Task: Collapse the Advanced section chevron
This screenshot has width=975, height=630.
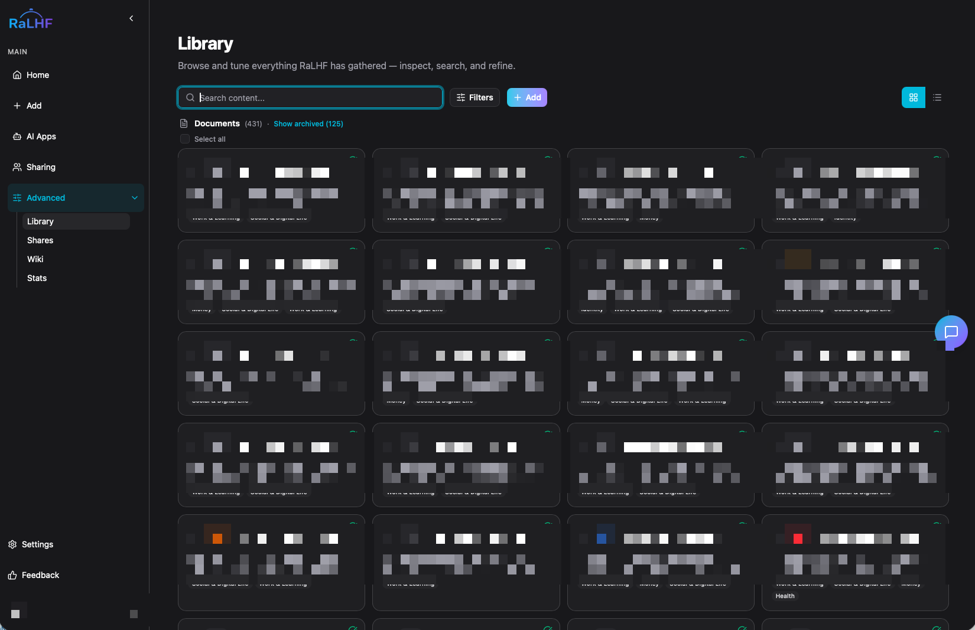Action: (135, 198)
